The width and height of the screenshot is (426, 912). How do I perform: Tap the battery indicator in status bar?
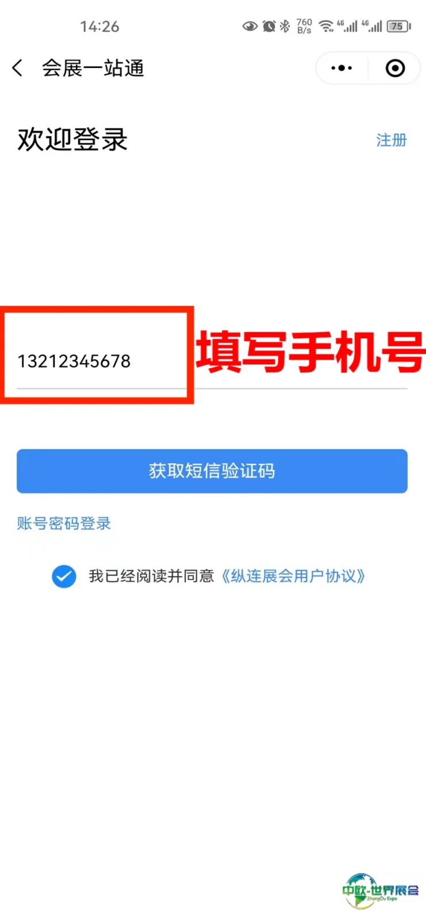click(399, 26)
